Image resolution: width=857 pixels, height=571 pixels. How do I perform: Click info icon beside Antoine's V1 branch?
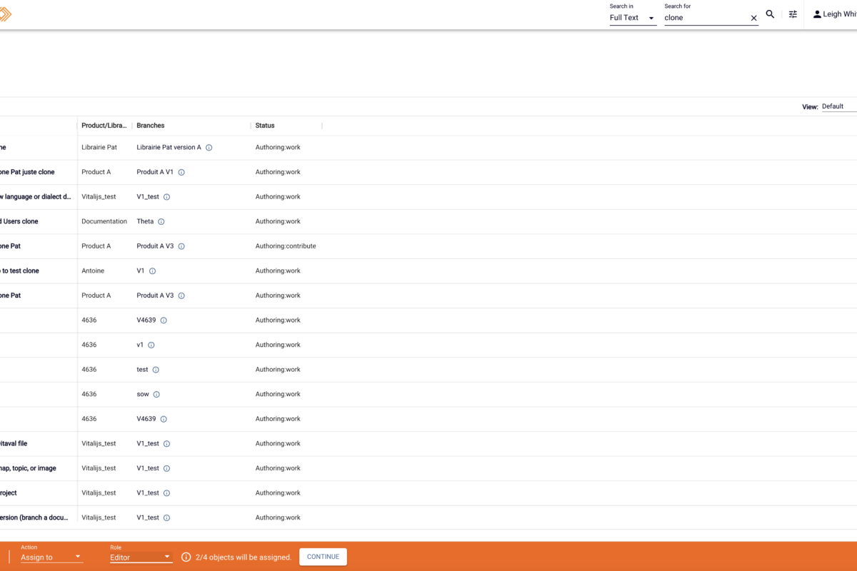point(152,271)
